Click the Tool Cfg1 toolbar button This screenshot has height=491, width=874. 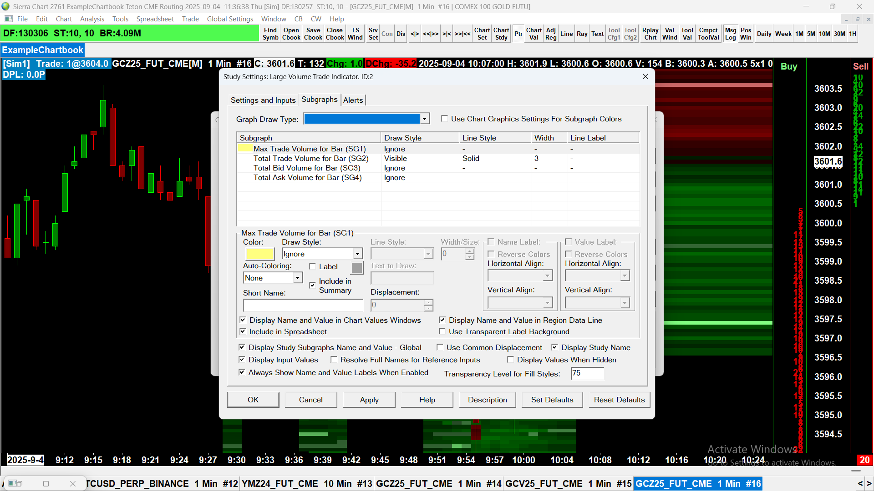(x=614, y=34)
